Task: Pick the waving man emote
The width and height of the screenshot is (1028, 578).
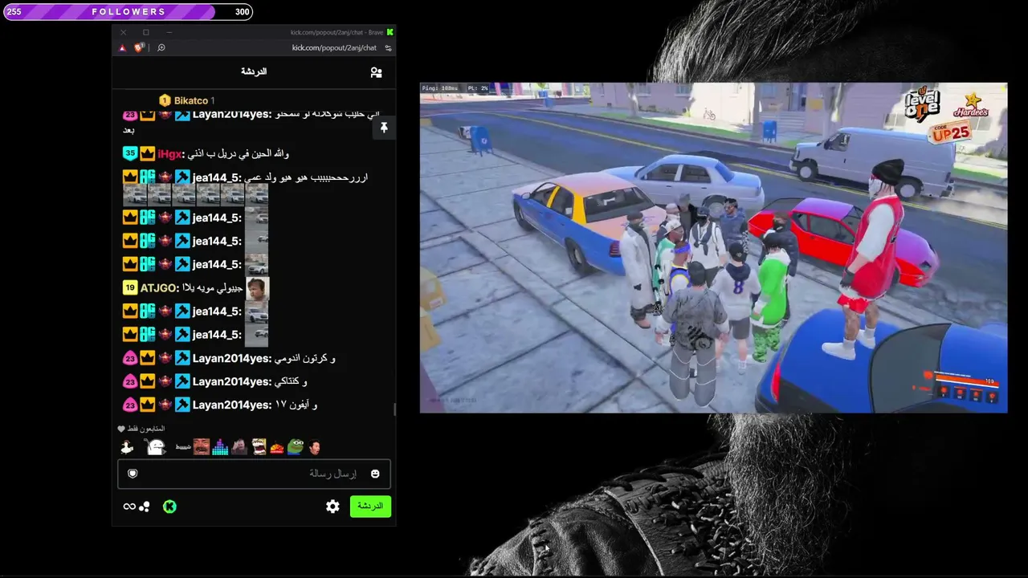Action: tap(239, 447)
